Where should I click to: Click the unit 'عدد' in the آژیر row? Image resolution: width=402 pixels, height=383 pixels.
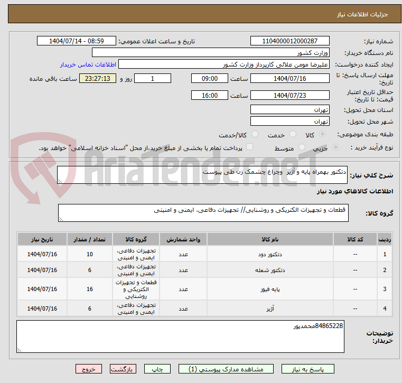click(183, 309)
